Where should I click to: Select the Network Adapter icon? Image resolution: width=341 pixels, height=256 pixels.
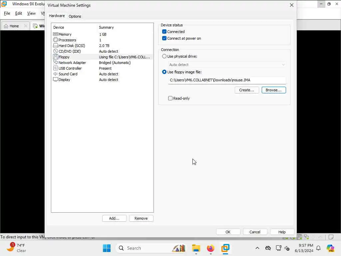coord(56,62)
